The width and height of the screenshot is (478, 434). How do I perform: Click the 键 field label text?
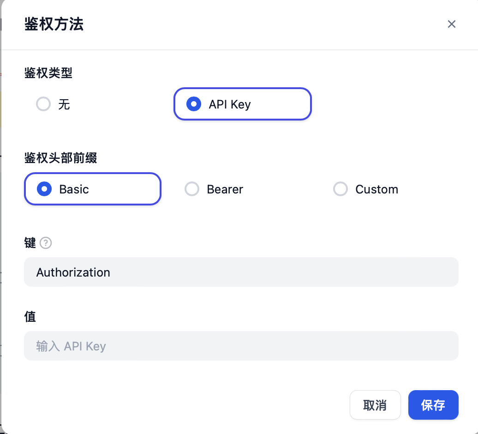[x=30, y=243]
